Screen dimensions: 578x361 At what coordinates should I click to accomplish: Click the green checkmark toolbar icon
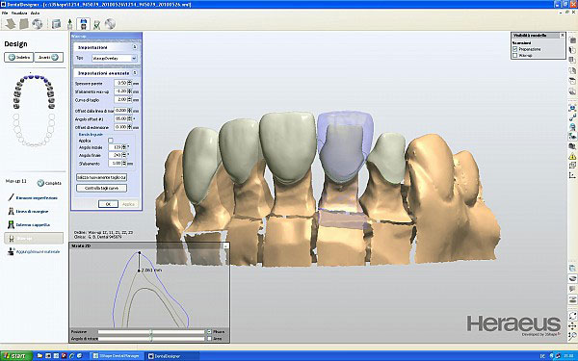96,24
